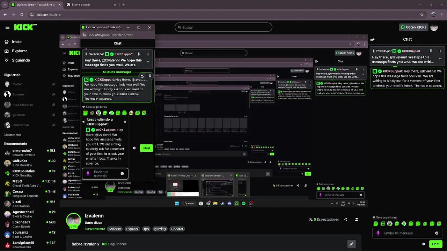The image size is (447, 251).
Task: Pin the KICKSupport message in popout chat
Action: coord(150,76)
